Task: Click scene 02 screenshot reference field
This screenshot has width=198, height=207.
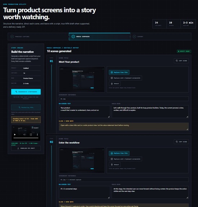Action: [x=124, y=180]
